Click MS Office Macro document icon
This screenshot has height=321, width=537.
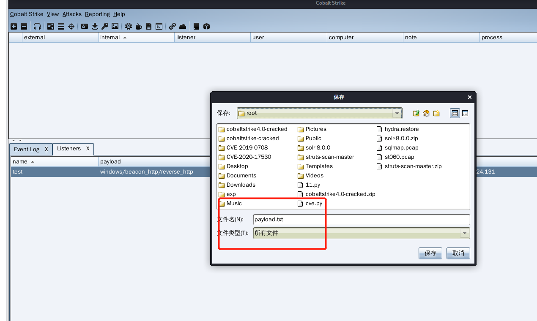tap(149, 26)
